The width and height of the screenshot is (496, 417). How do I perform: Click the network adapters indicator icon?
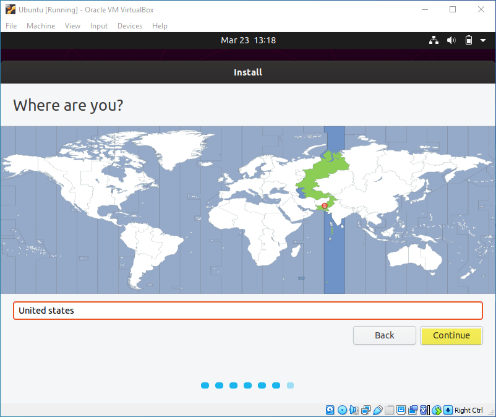point(366,410)
